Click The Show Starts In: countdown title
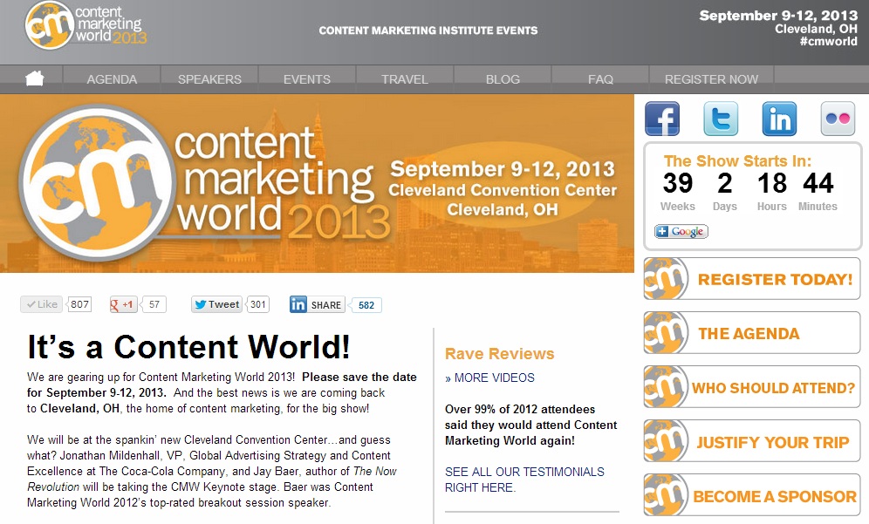The width and height of the screenshot is (869, 524). tap(737, 161)
